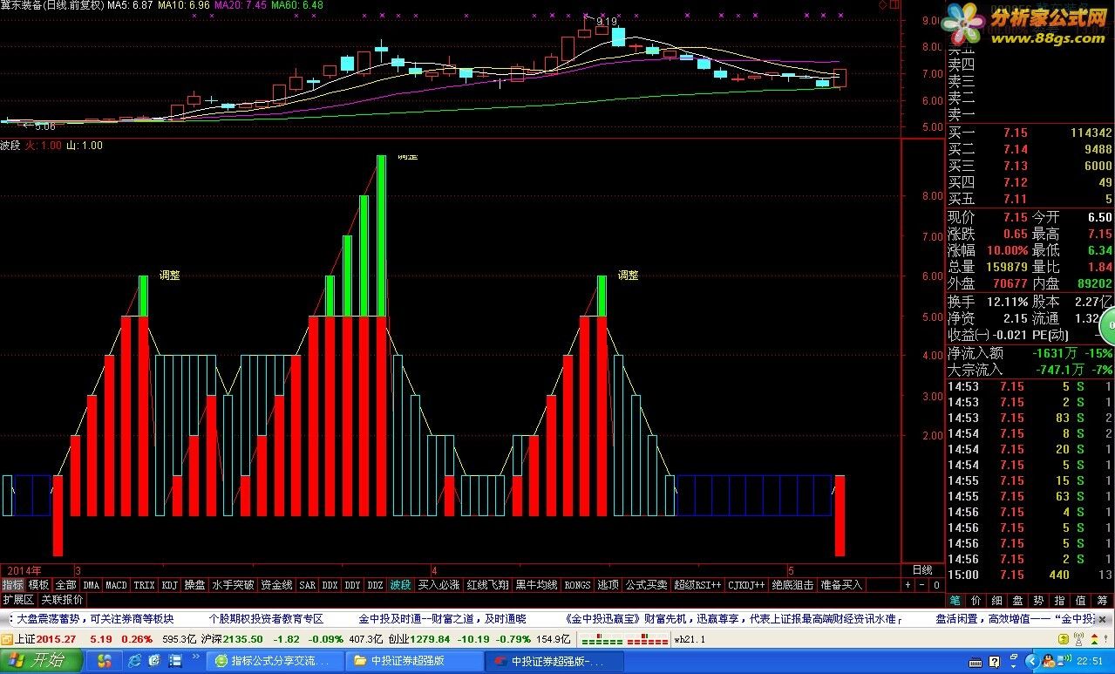Switch to 中投证券超强版- app taskbar item
Viewport: 1115px width, 674px height.
tap(553, 660)
